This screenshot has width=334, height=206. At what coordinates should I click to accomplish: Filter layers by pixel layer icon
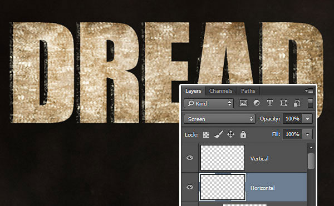tap(243, 103)
